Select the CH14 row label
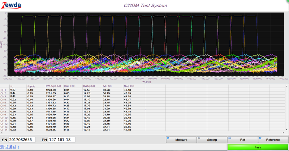This screenshot has height=151, width=289. coord(4,130)
